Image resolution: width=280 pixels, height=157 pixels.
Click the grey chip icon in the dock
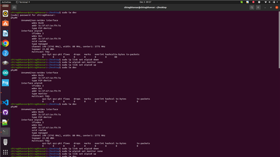pyautogui.click(x=5, y=63)
